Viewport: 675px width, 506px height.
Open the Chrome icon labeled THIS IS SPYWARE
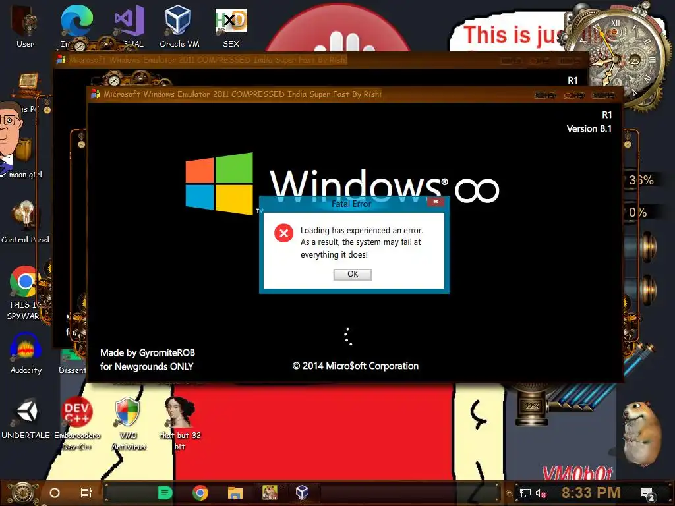(24, 293)
